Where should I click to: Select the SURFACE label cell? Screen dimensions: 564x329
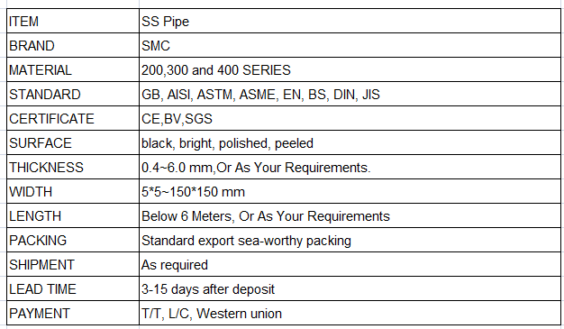73,143
